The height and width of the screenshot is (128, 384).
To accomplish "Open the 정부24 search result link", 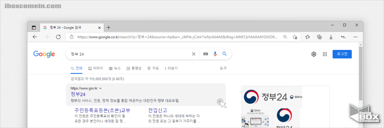I will point(78,94).
